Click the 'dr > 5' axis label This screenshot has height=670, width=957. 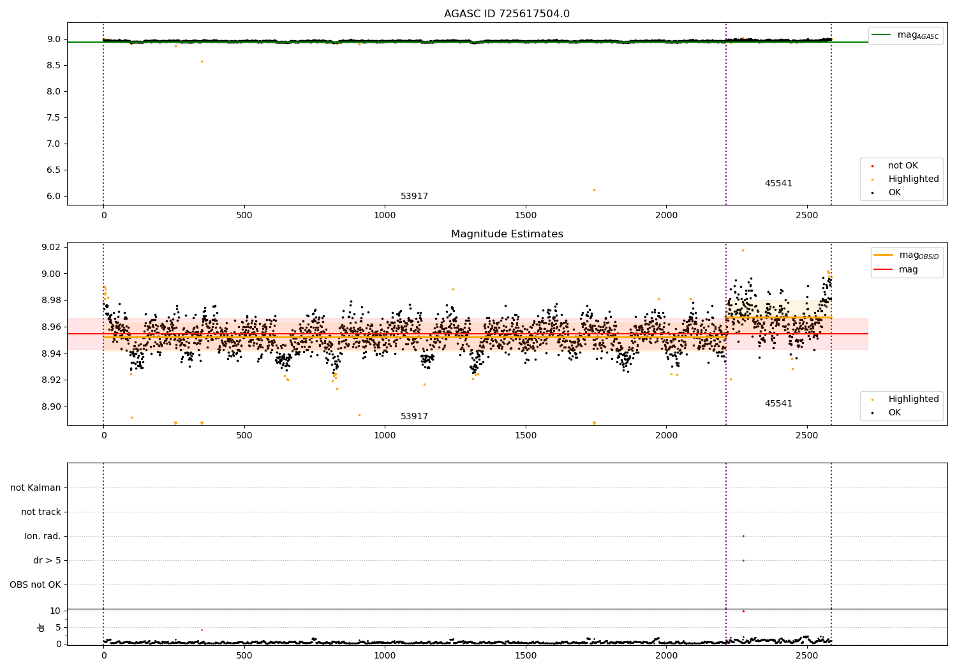[47, 560]
